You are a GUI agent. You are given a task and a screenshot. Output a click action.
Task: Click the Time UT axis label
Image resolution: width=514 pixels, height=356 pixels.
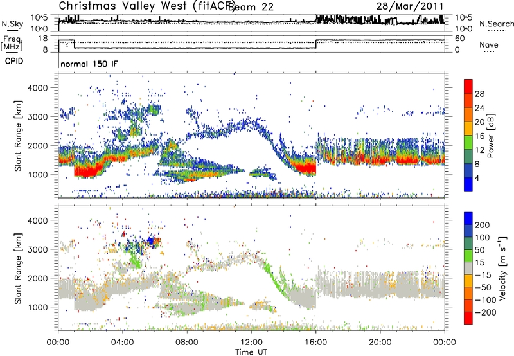251,352
